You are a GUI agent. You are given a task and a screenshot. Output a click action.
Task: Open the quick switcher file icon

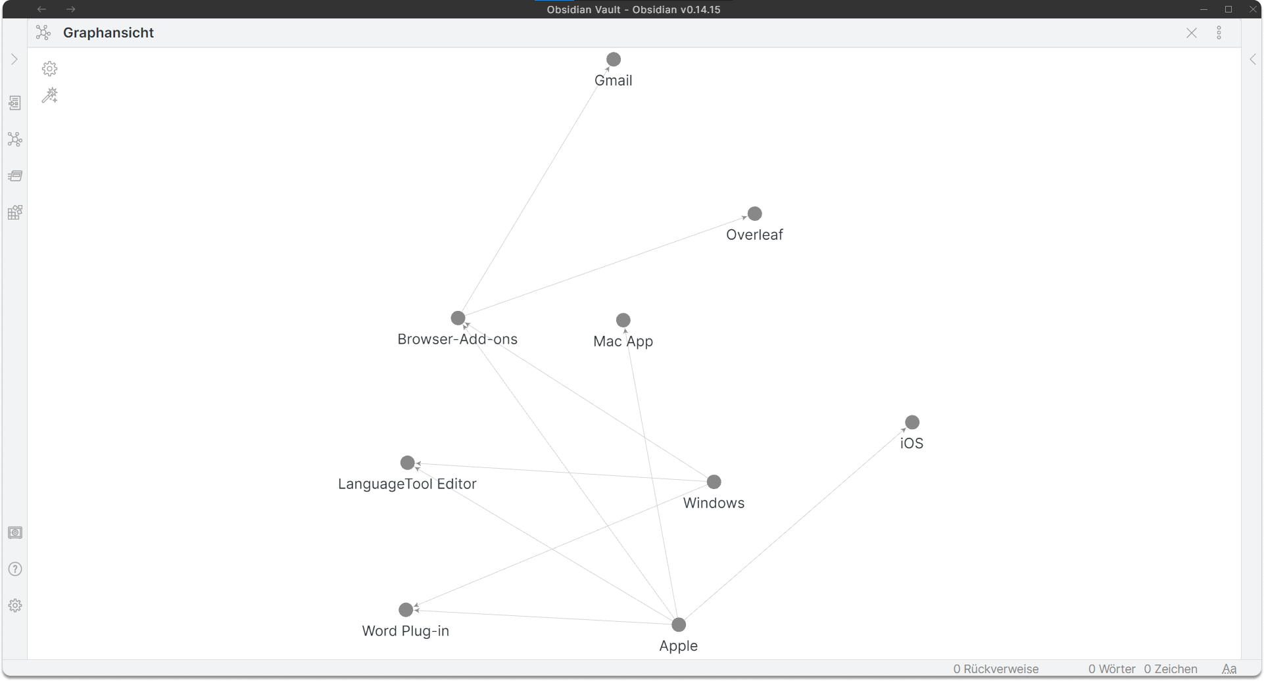pos(15,103)
